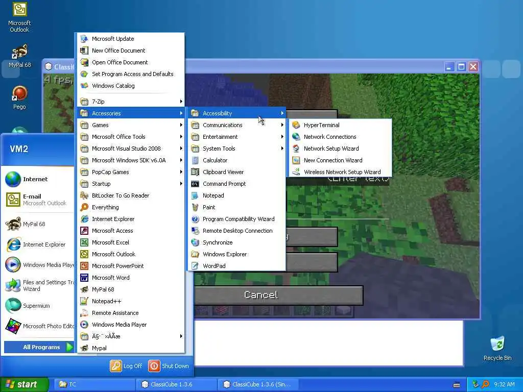Launch Paint from Accessories

pyautogui.click(x=237, y=207)
